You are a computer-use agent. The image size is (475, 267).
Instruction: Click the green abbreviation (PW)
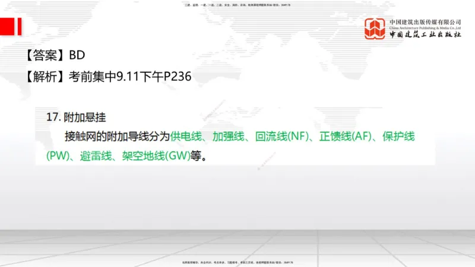[x=58, y=156]
